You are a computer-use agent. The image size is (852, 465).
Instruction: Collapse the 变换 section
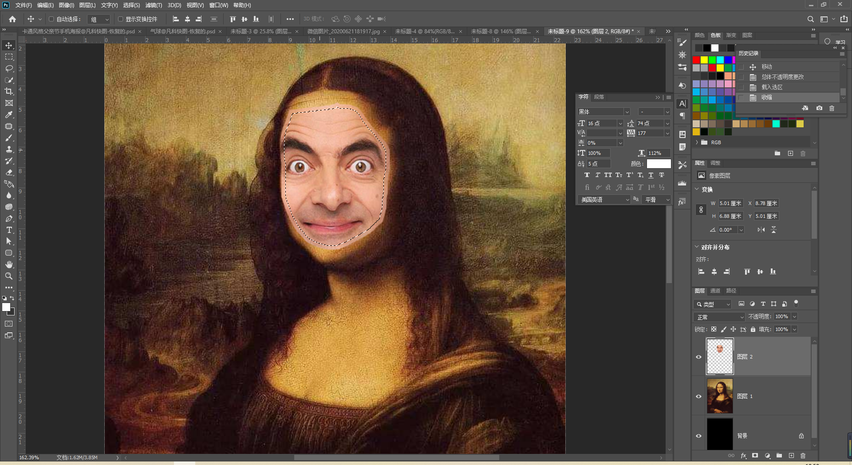coord(697,189)
